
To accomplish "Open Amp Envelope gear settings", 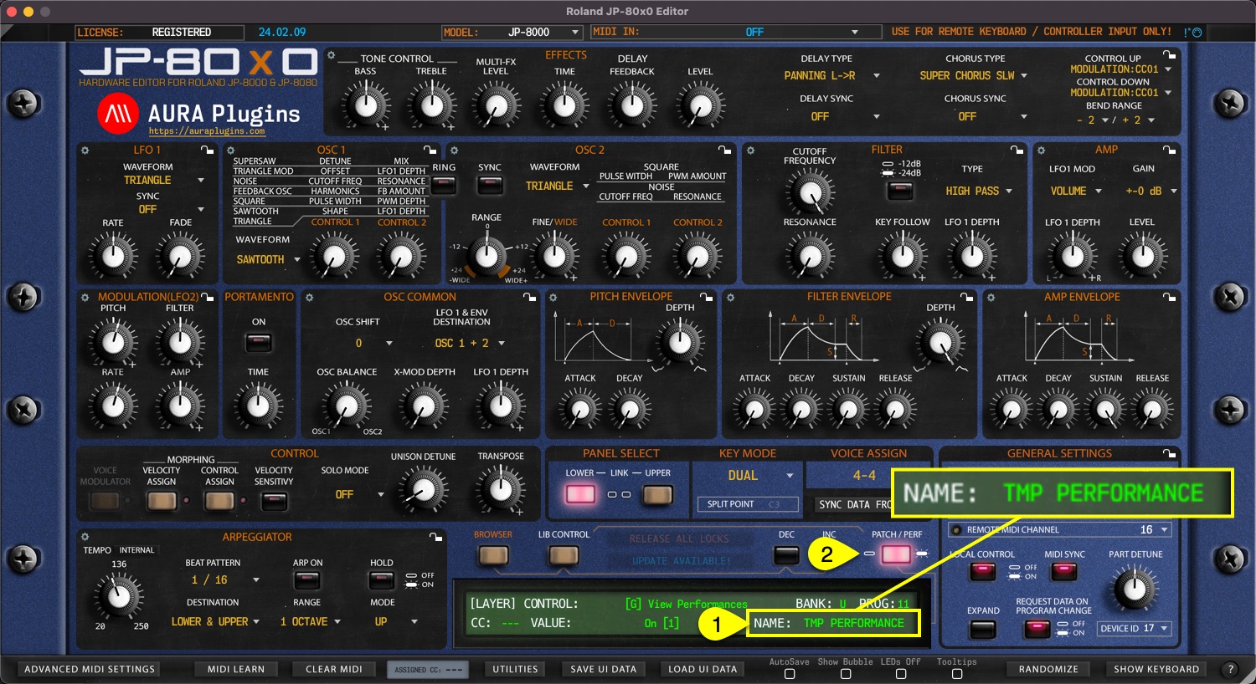I will [x=991, y=297].
